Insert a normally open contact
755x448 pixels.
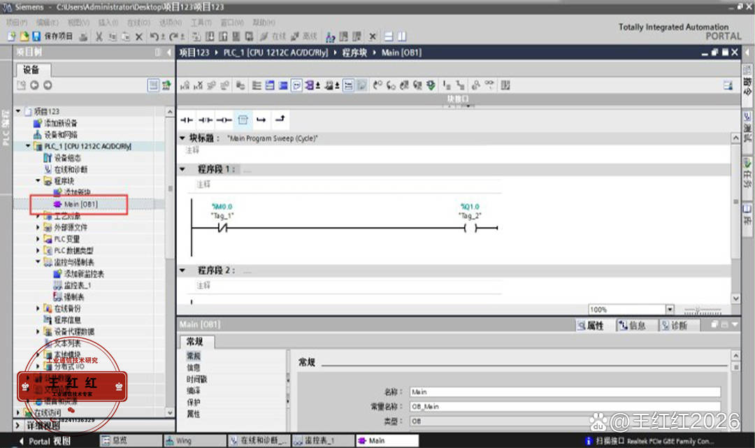tap(187, 120)
